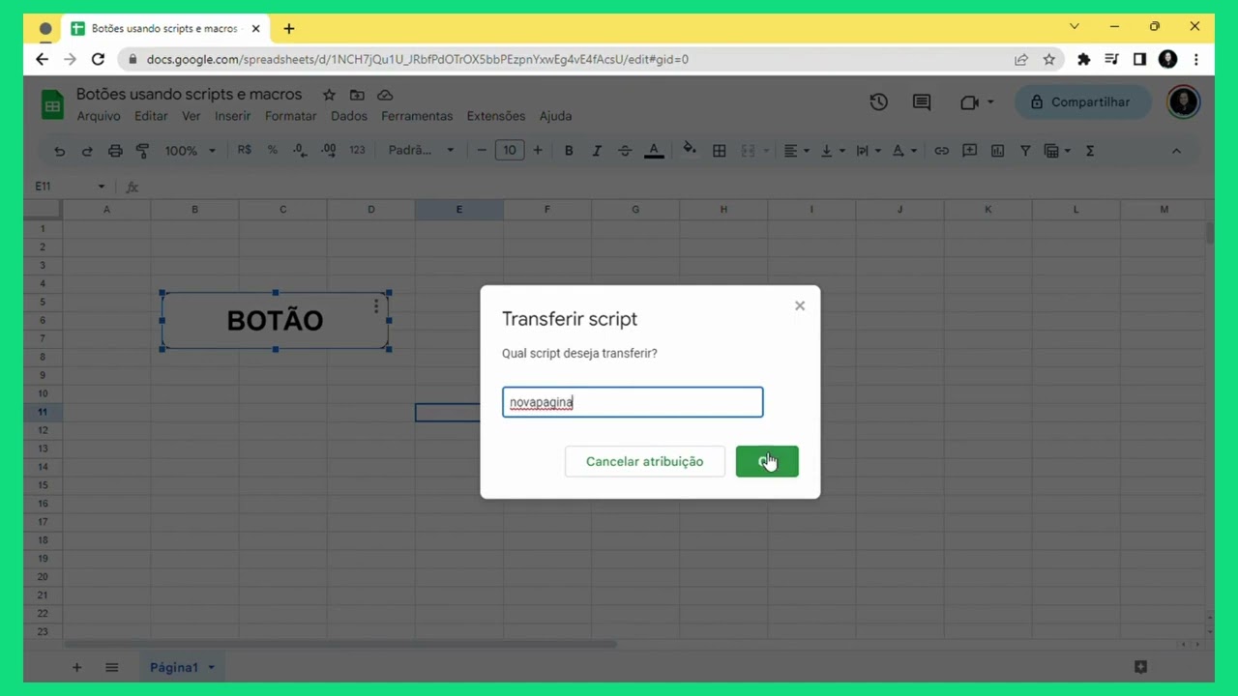This screenshot has width=1238, height=696.
Task: Click the create filter icon
Action: click(x=1025, y=151)
